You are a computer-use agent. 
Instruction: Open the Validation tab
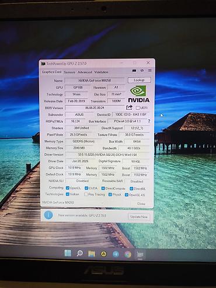click(x=101, y=72)
